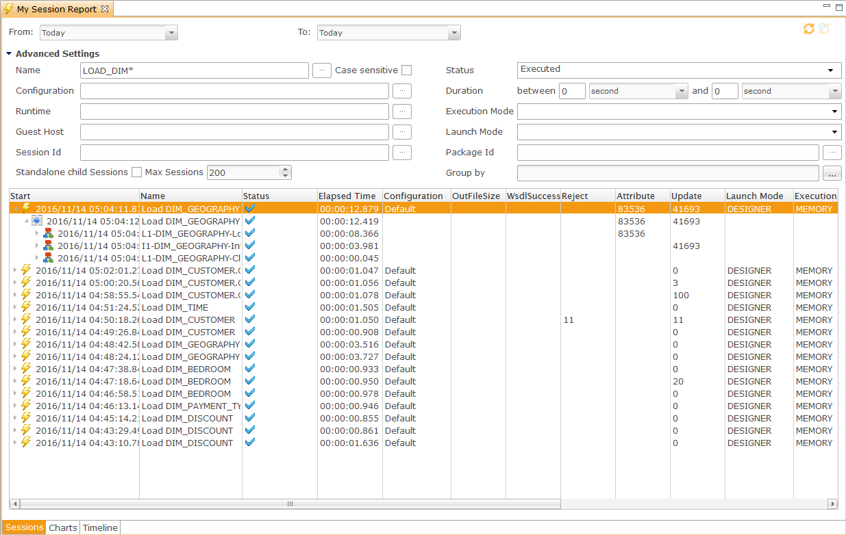Screen dimensions: 846x535
Task: Collapse the Advanced Settings section
Action: pyautogui.click(x=9, y=54)
